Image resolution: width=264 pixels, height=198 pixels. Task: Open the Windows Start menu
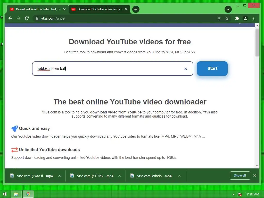click(5, 194)
